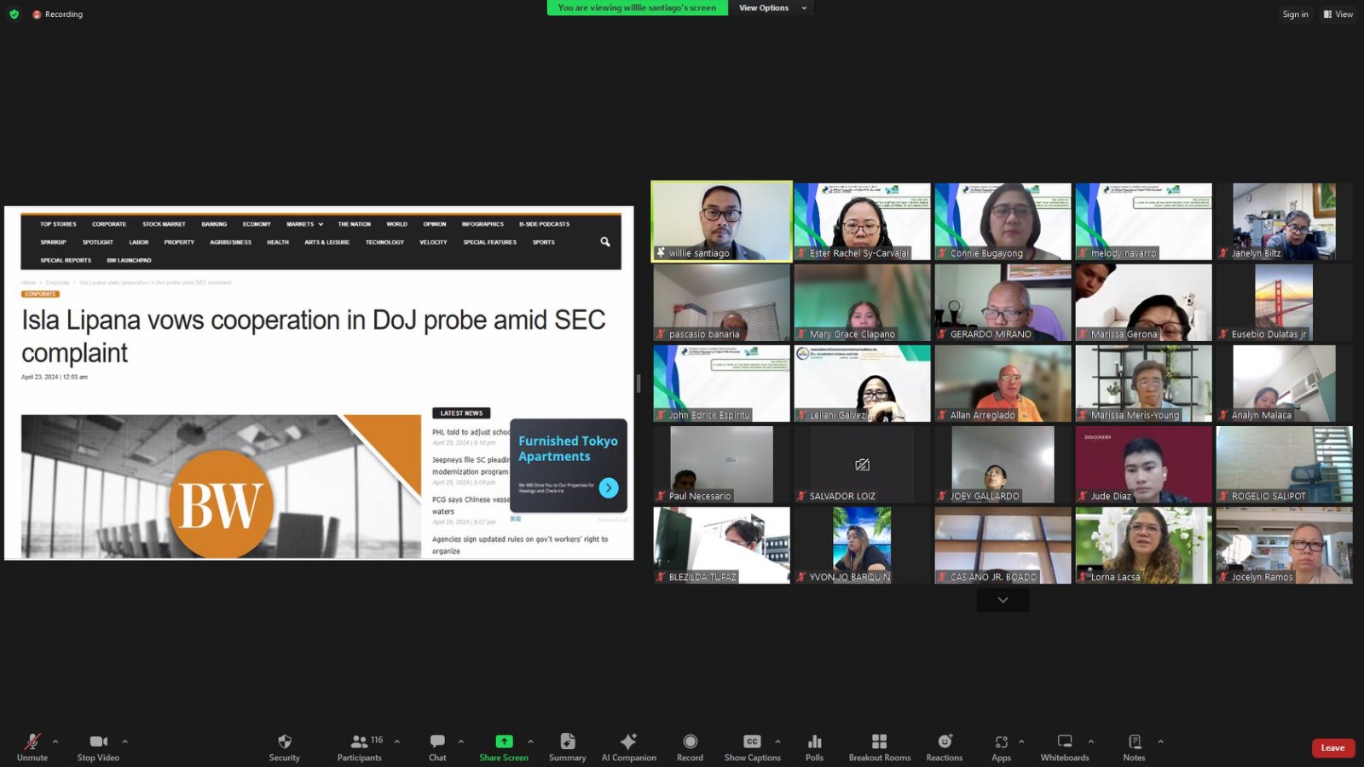Stop Video camera button
This screenshot has width=1364, height=767.
(98, 747)
